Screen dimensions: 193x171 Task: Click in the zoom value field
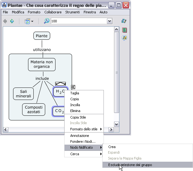point(78,21)
